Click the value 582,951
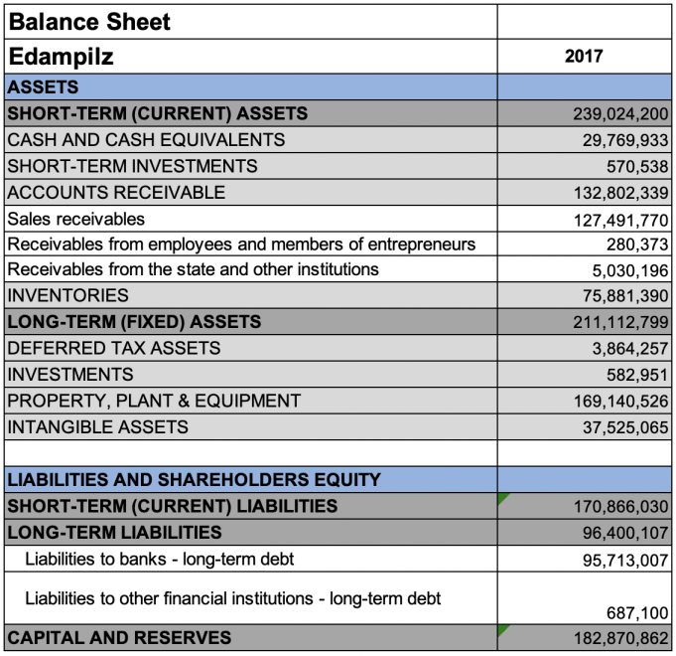The height and width of the screenshot is (656, 676). click(x=637, y=375)
